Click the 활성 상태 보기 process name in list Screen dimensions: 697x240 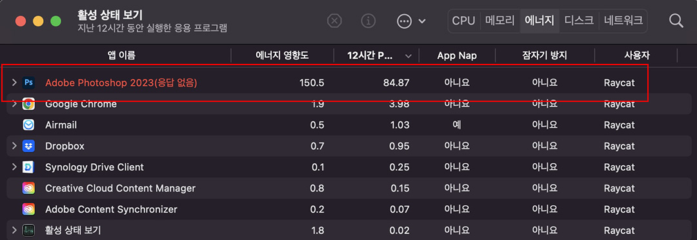coord(73,230)
